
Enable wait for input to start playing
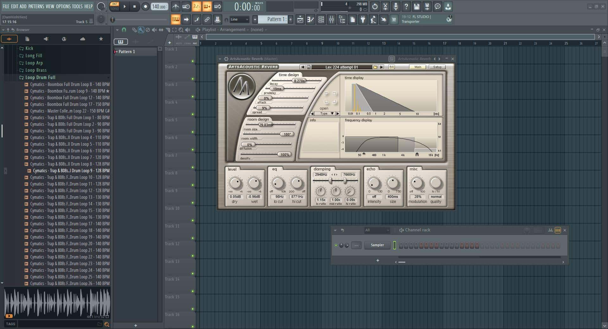click(186, 6)
